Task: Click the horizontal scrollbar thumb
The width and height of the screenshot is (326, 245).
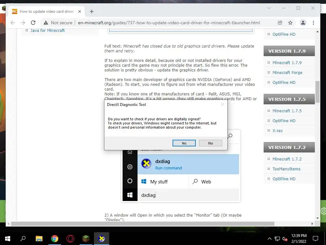Action: tap(143, 224)
